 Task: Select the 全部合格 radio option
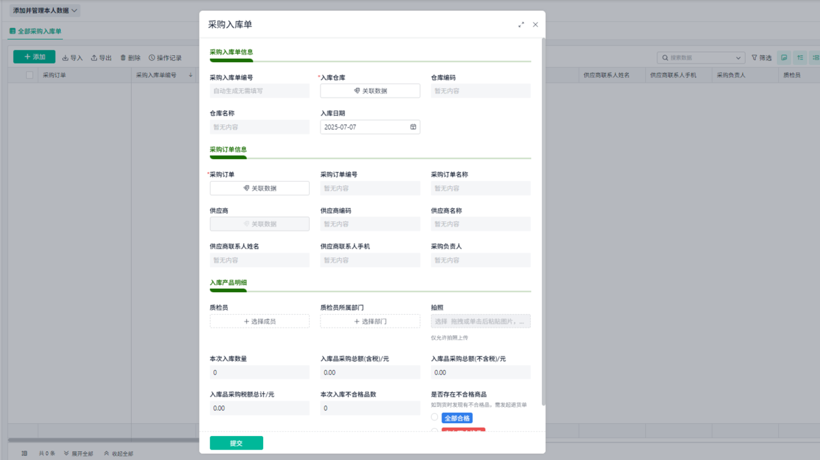click(435, 418)
